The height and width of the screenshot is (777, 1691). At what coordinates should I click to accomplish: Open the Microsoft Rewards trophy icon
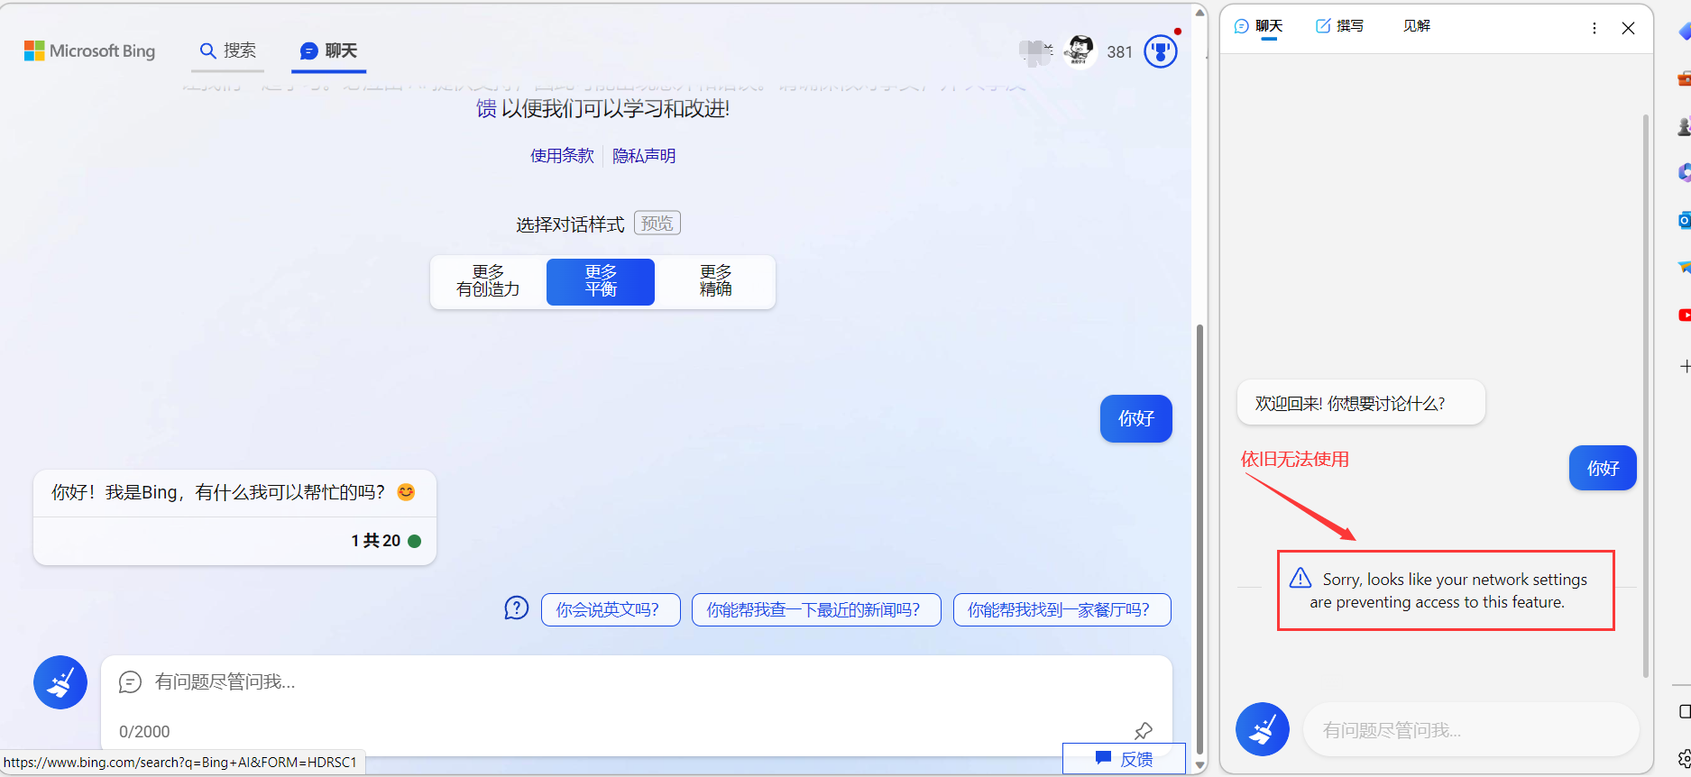(x=1161, y=51)
